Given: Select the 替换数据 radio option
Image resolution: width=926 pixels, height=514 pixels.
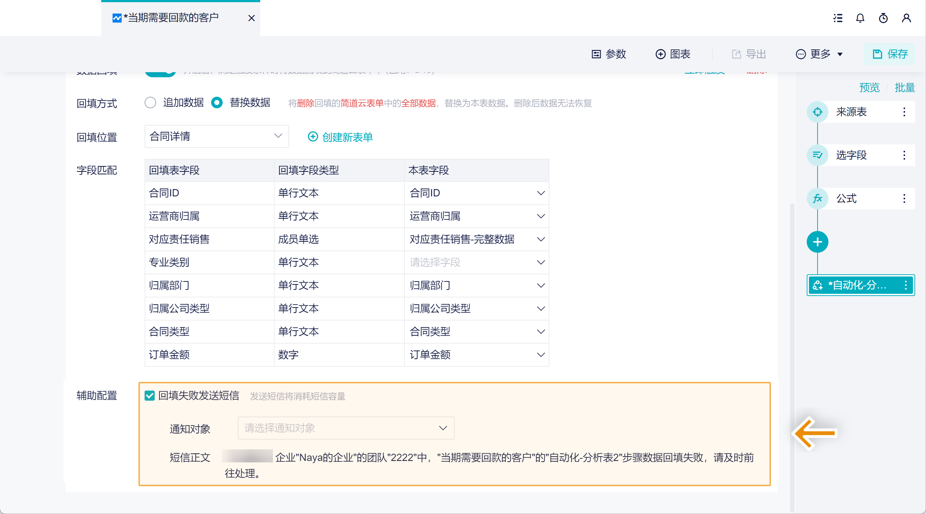Looking at the screenshot, I should [x=217, y=103].
